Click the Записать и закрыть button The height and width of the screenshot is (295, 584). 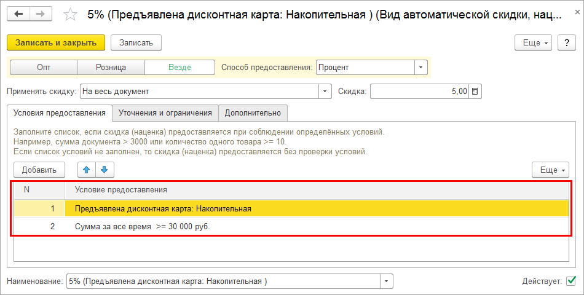[x=56, y=42]
